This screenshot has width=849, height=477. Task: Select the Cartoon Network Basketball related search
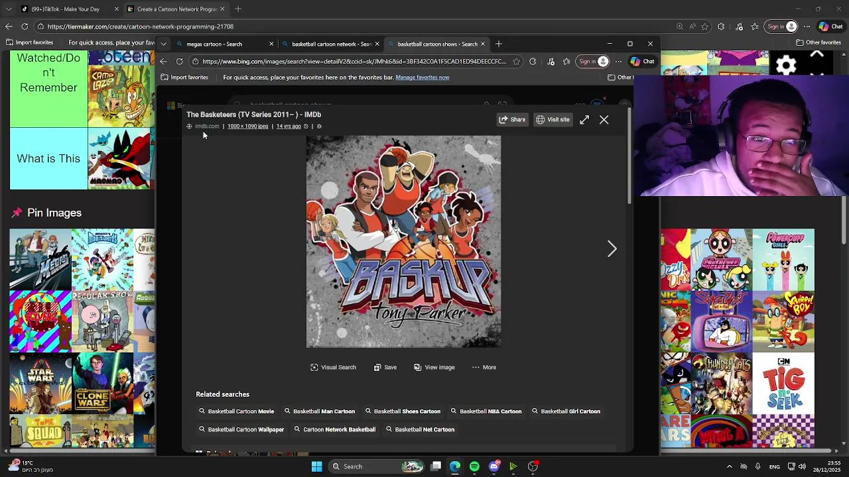pos(334,429)
